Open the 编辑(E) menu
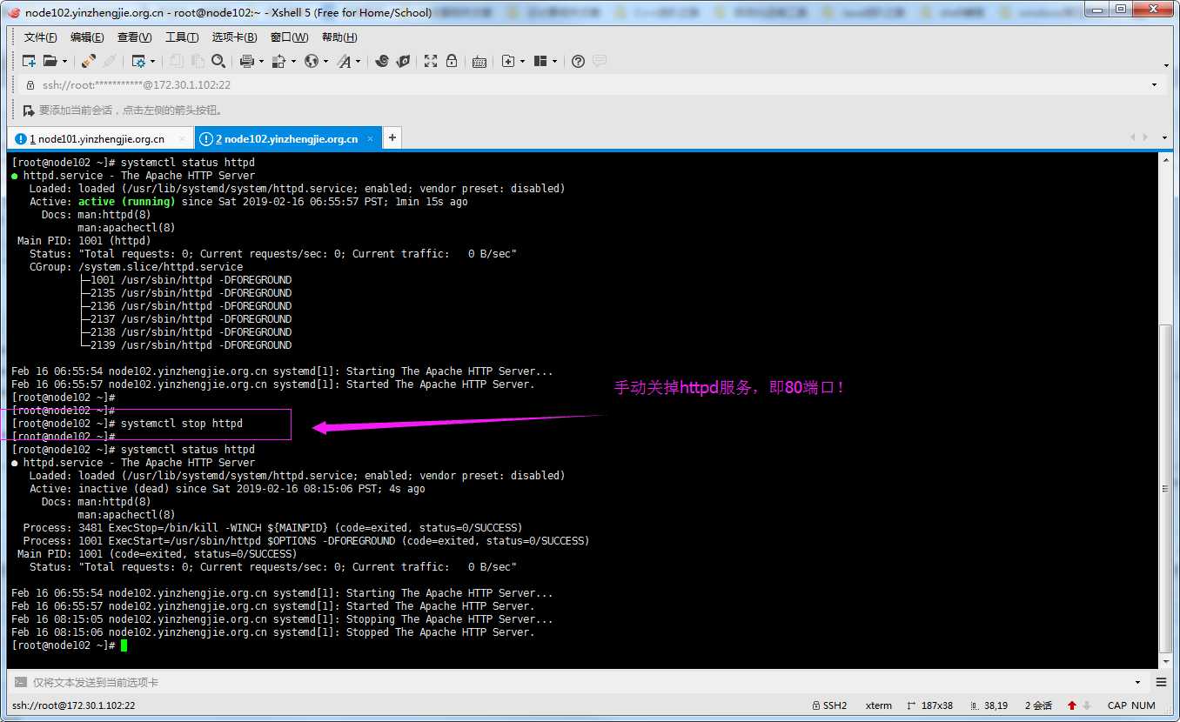 click(x=87, y=37)
